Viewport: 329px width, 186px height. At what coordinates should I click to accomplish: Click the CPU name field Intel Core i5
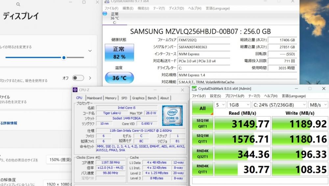pos(127,108)
